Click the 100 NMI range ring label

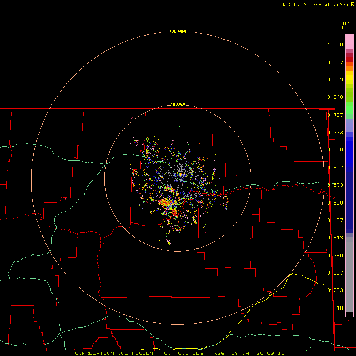[x=178, y=31]
